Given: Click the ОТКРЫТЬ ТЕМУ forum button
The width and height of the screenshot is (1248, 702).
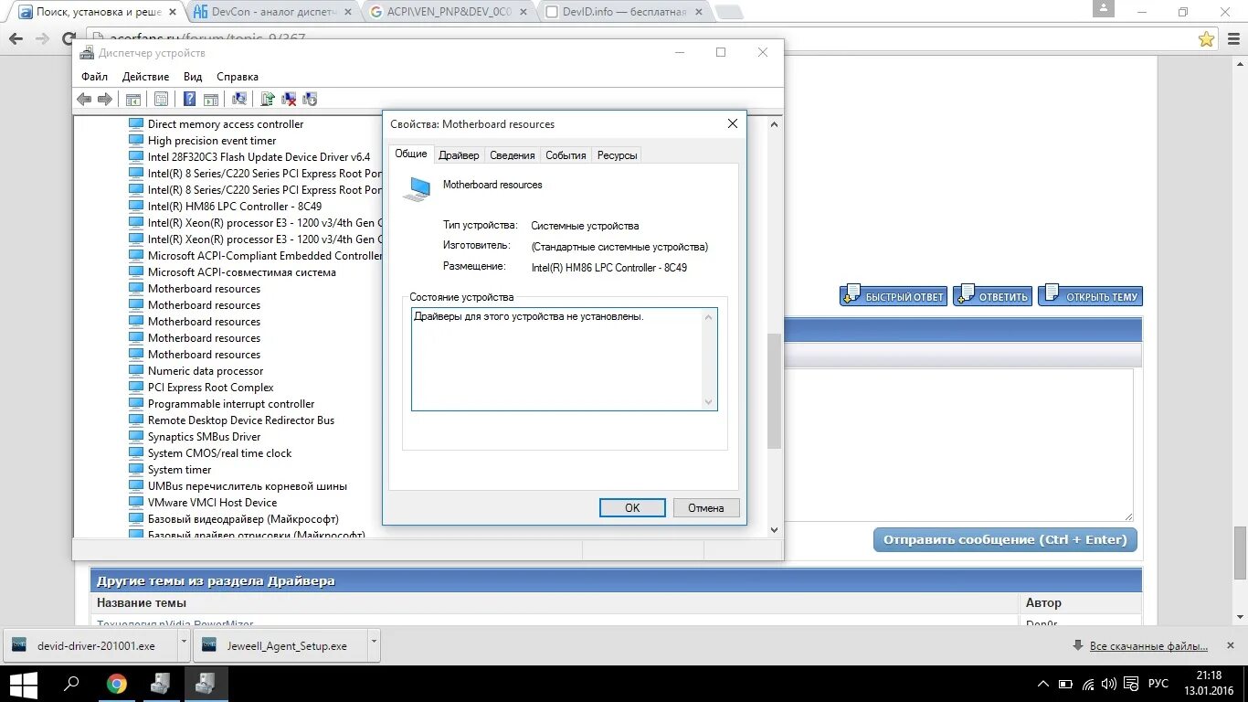Looking at the screenshot, I should 1090,295.
